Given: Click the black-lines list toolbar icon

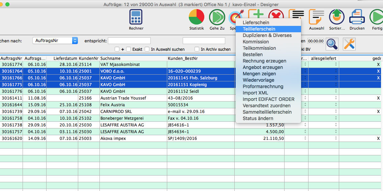Looking at the screenshot, I should pyautogui.click(x=296, y=14).
